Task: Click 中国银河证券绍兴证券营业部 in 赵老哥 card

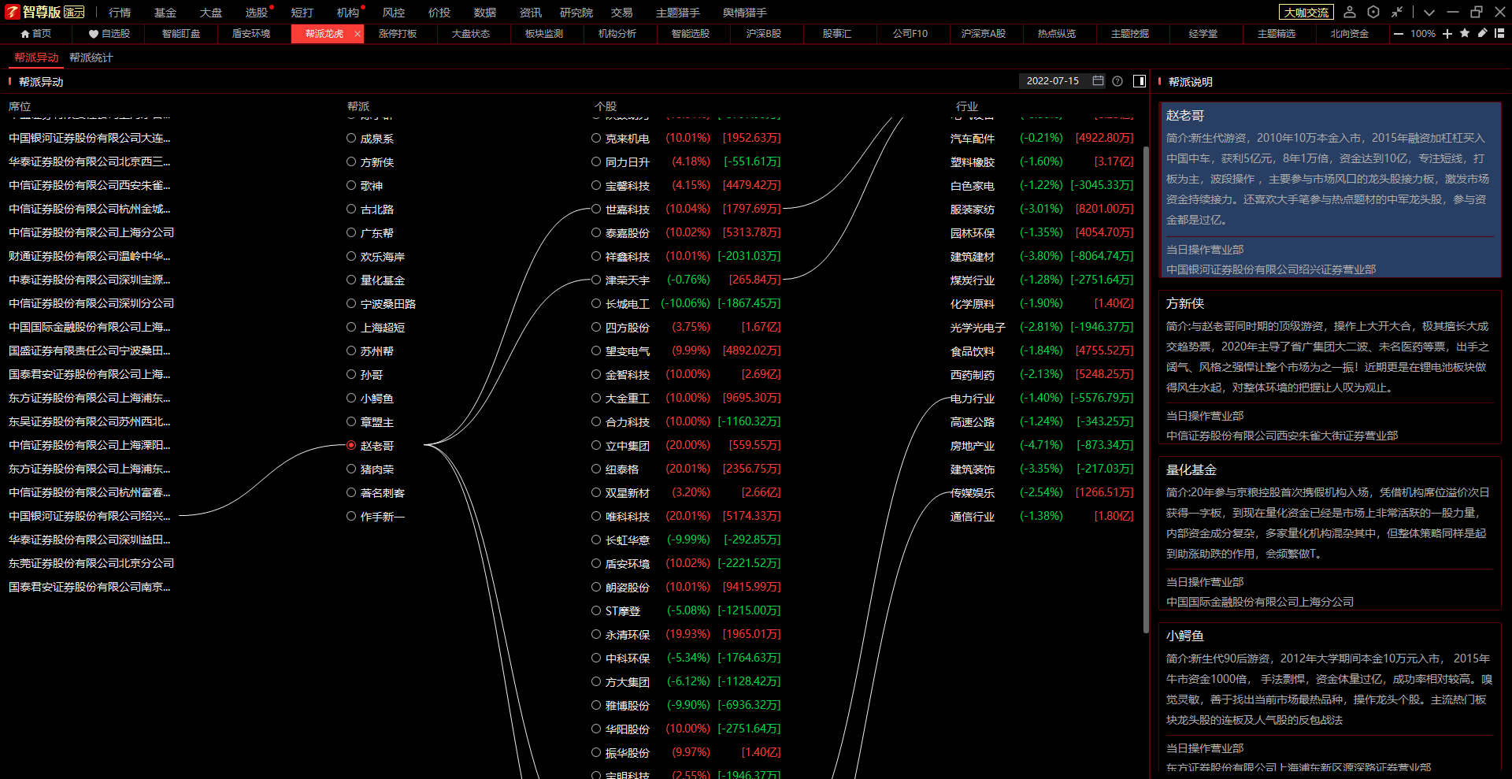Action: click(1271, 269)
